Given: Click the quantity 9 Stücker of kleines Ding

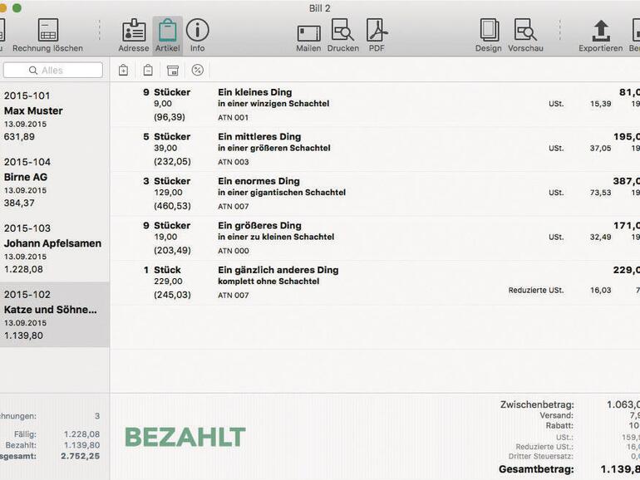Looking at the screenshot, I should coord(166,92).
